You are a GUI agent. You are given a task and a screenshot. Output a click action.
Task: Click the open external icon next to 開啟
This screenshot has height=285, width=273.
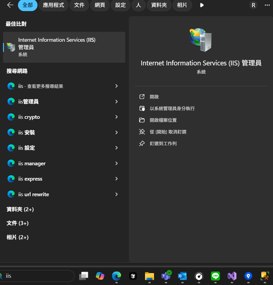click(142, 97)
